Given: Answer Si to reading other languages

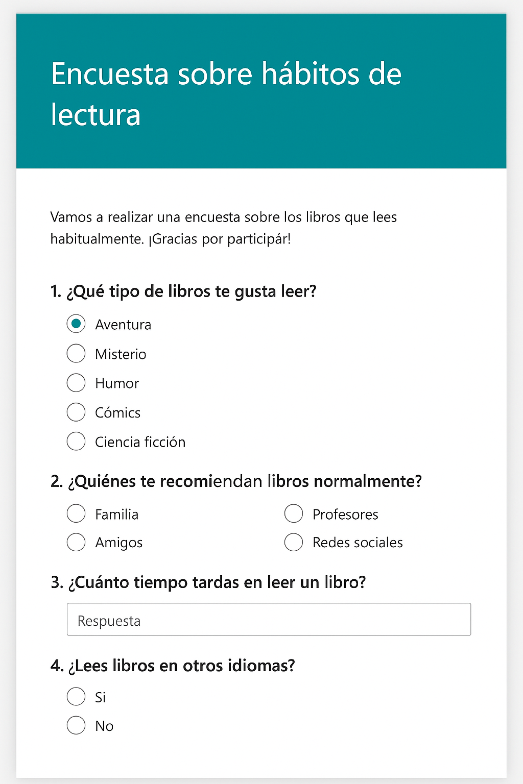Looking at the screenshot, I should click(x=76, y=696).
